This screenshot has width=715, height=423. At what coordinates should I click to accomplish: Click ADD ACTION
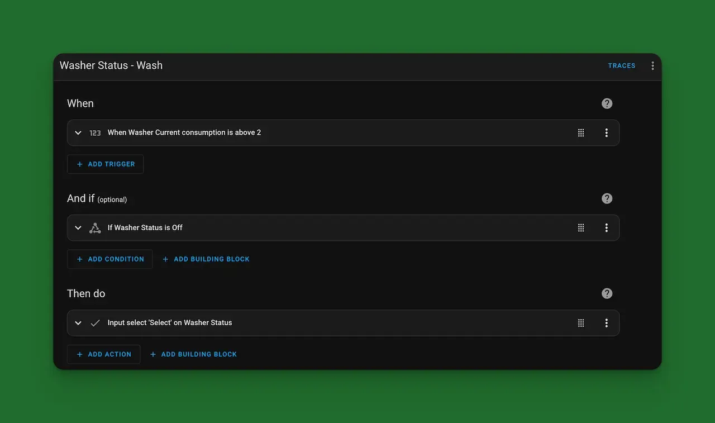[x=103, y=354]
